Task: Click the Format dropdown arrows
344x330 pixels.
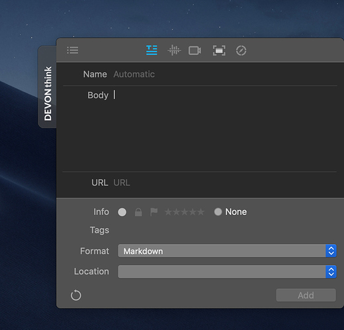Action: pos(331,251)
